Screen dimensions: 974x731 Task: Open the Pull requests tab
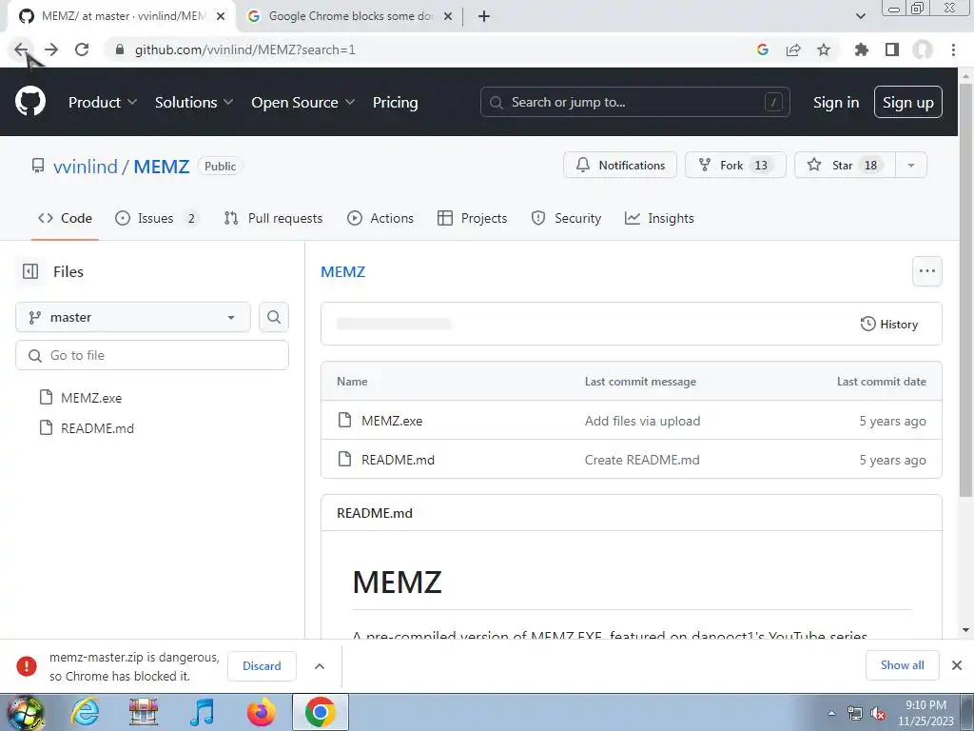[273, 218]
